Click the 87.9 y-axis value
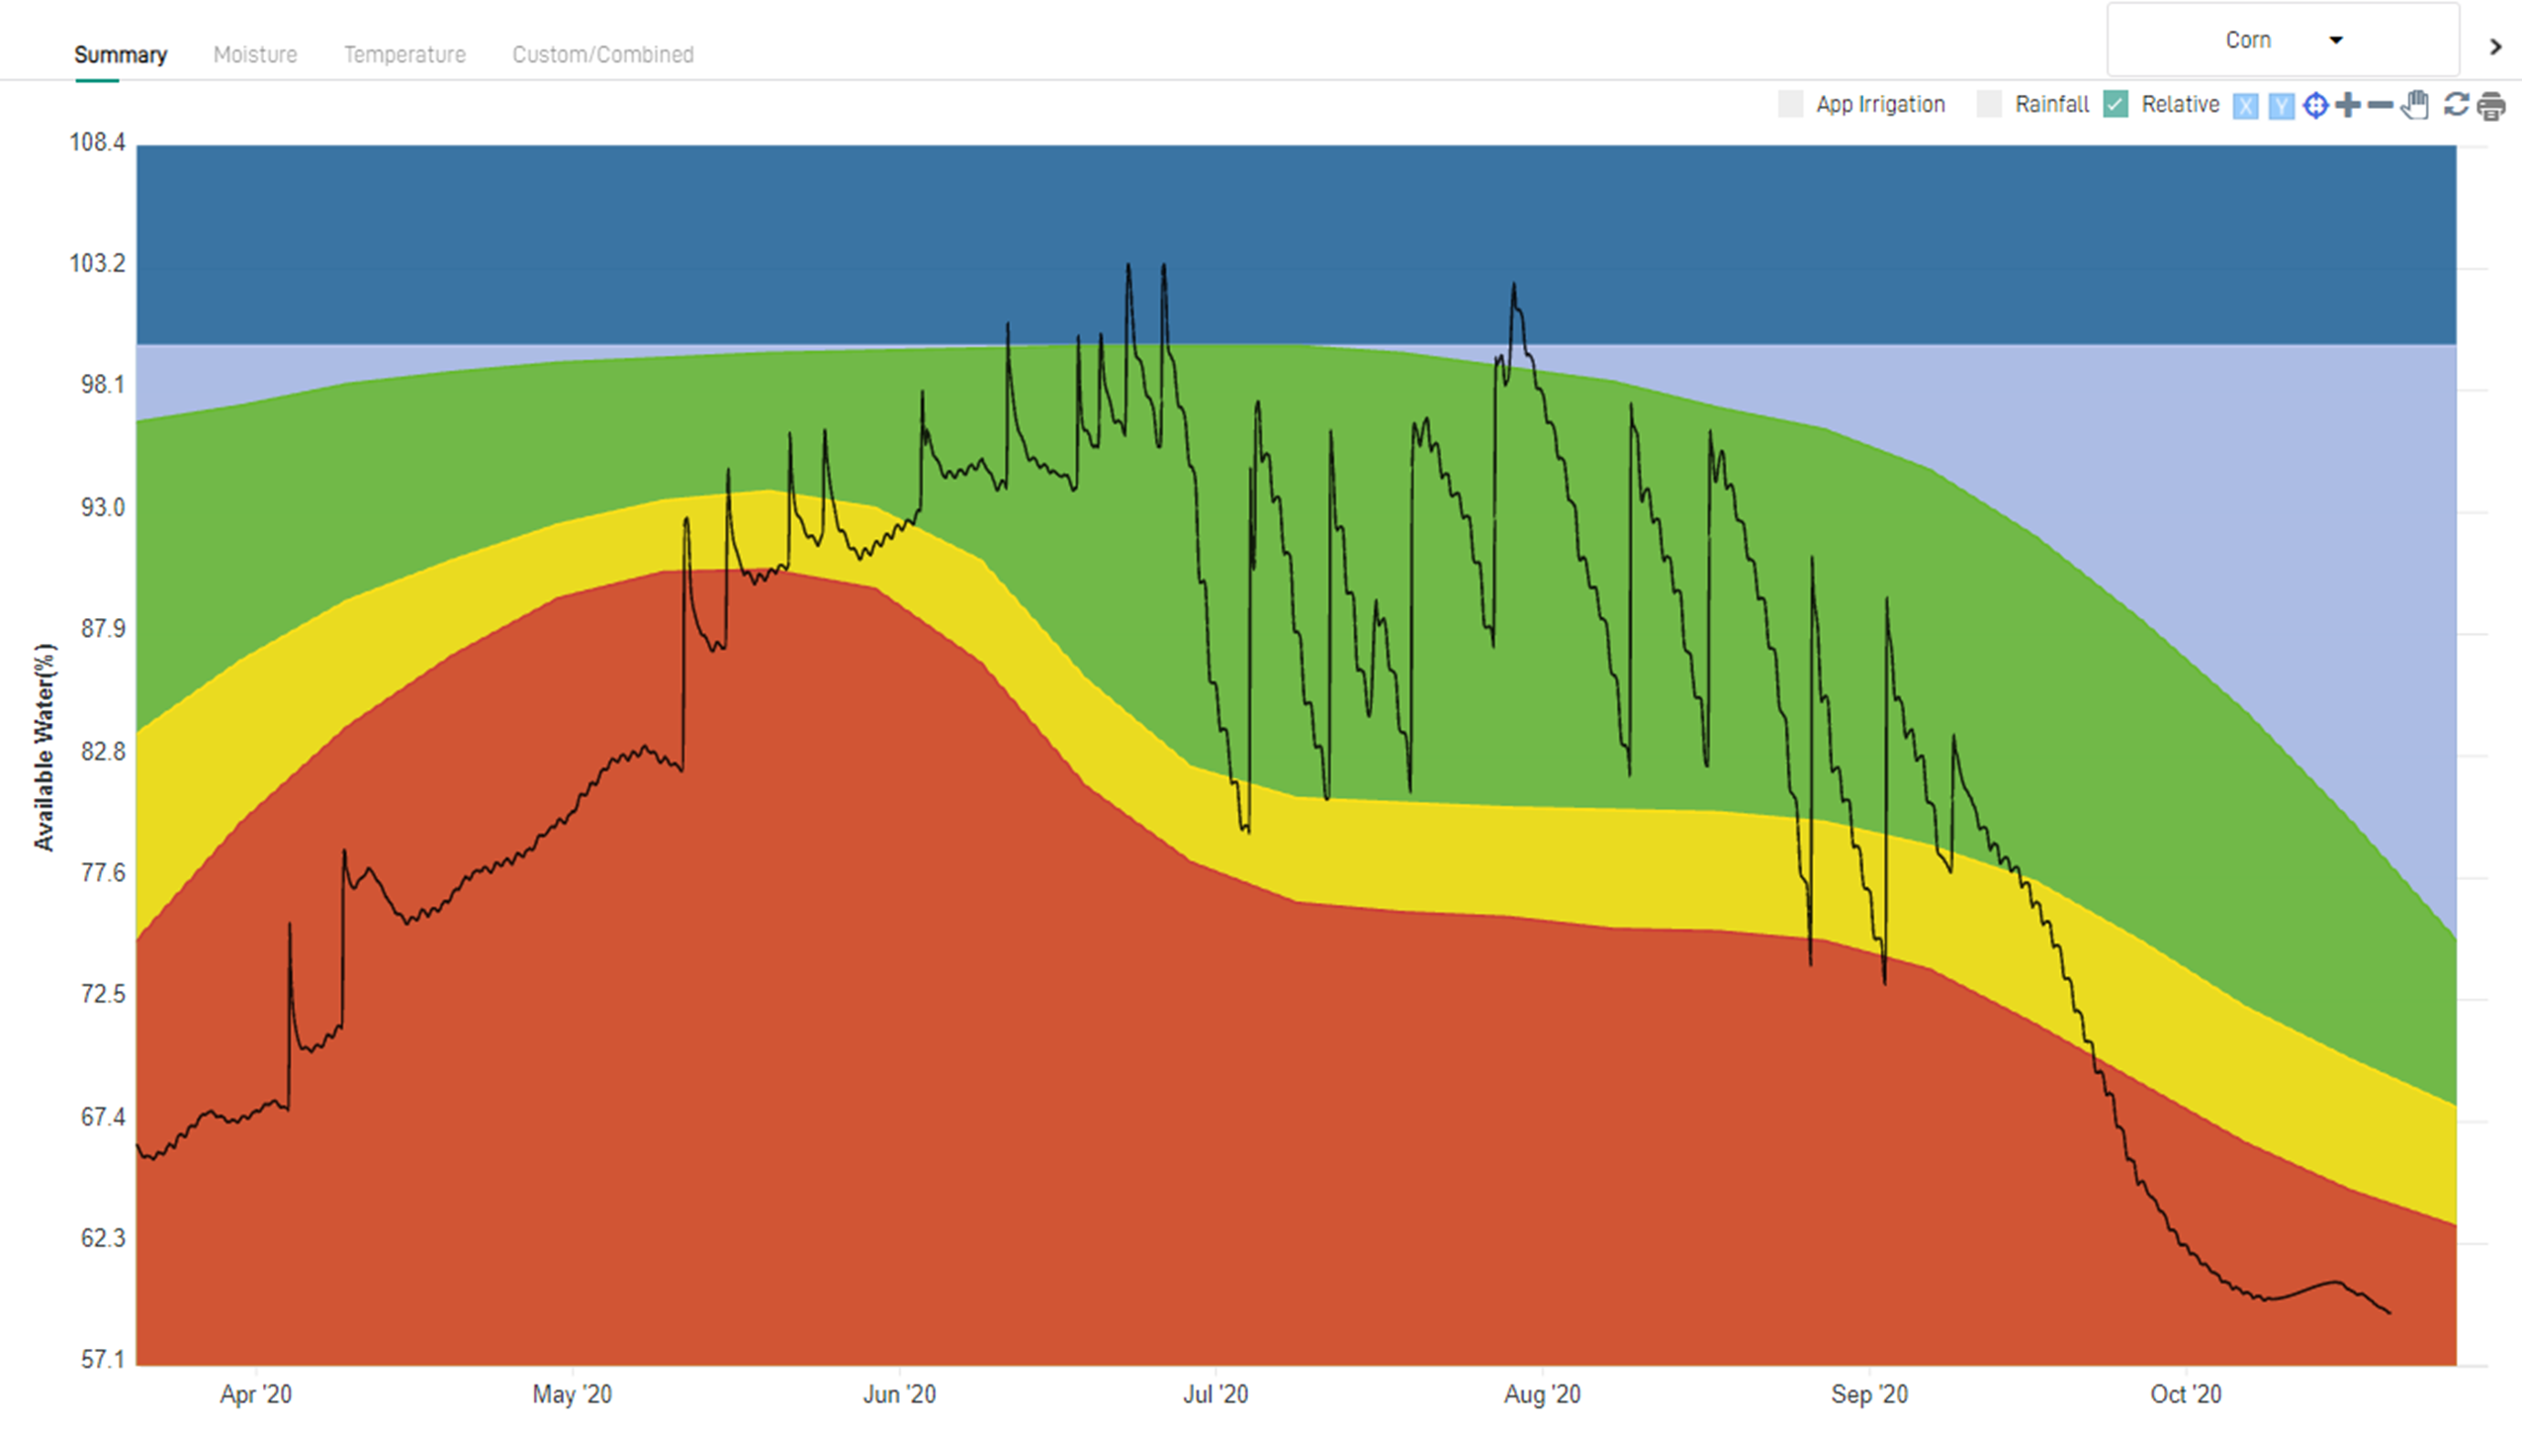This screenshot has width=2522, height=1434. [x=103, y=629]
